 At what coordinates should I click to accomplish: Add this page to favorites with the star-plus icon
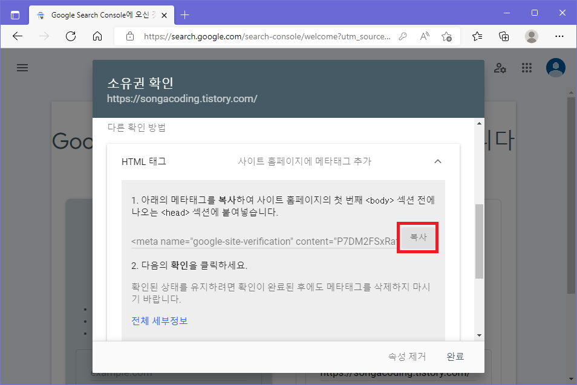[x=446, y=36]
